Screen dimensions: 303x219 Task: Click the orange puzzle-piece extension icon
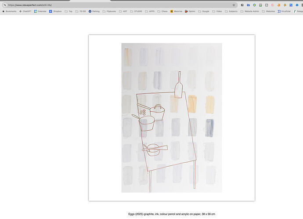click(285, 5)
